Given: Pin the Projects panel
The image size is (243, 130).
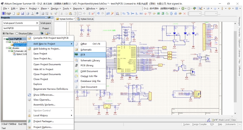Looking at the screenshot, I should click(x=49, y=18).
